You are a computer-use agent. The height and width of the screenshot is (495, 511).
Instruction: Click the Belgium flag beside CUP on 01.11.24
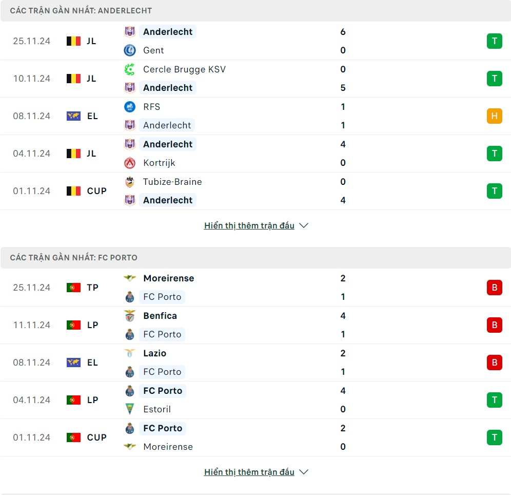pos(73,191)
